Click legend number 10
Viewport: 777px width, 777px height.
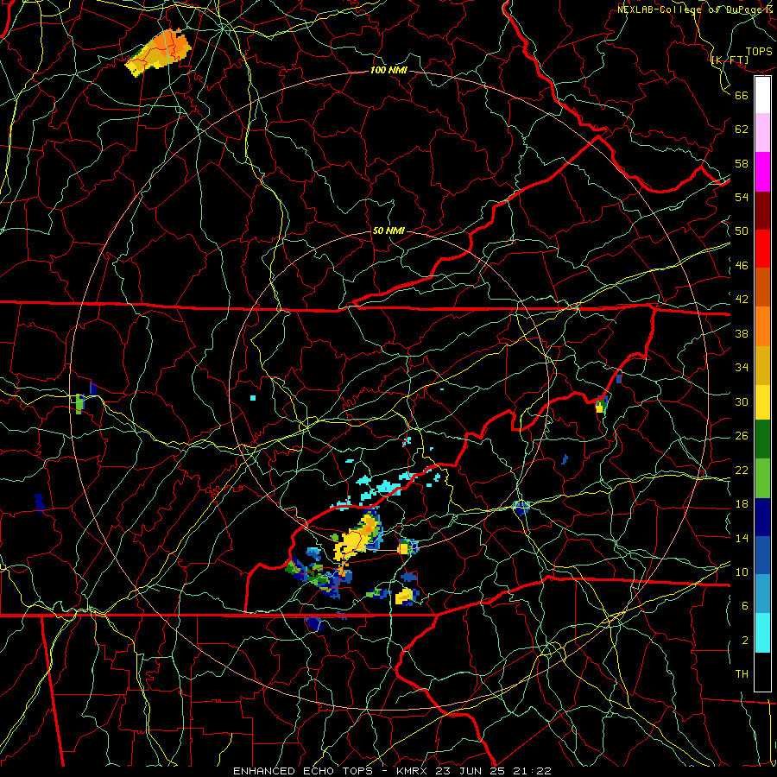point(742,572)
